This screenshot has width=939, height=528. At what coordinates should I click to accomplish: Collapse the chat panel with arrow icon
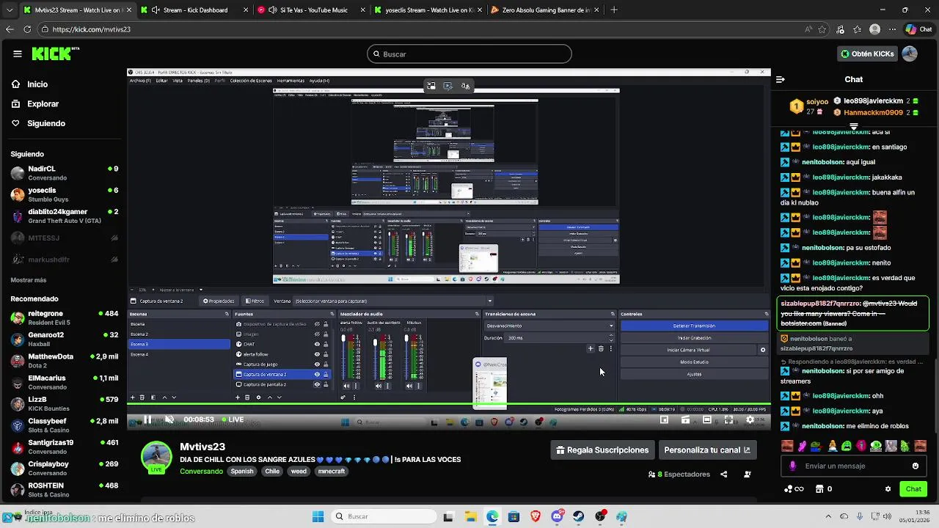[x=781, y=79]
